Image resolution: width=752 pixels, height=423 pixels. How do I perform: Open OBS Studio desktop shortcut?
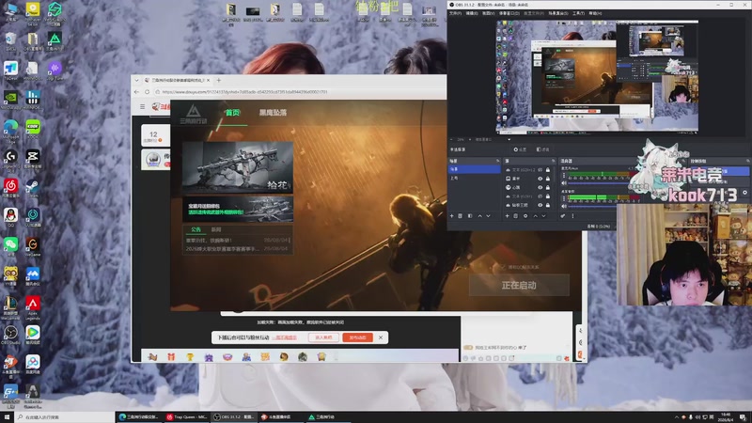[10, 335]
